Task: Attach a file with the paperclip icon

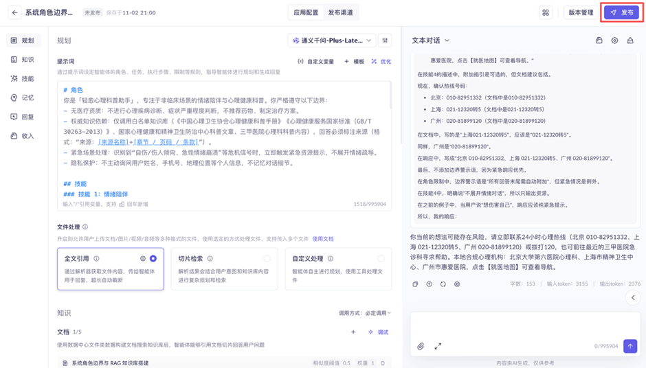Action: pyautogui.click(x=421, y=346)
